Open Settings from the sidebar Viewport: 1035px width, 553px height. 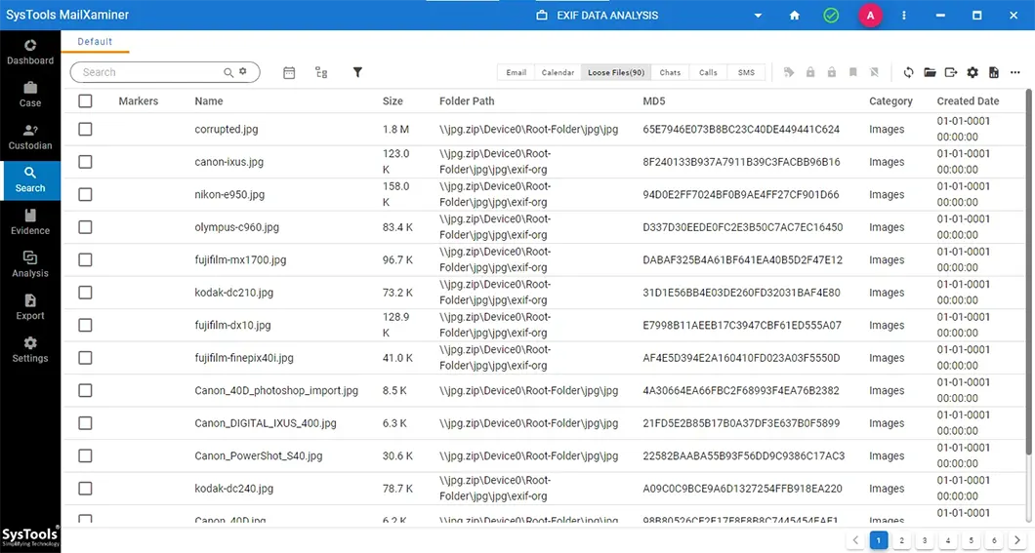[29, 350]
